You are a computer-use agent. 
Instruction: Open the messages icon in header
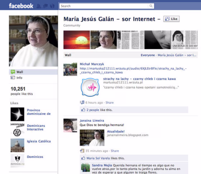[x=45, y=6]
